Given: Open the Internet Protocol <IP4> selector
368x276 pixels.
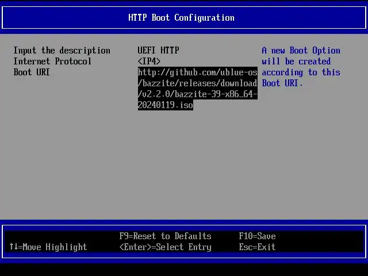Looking at the screenshot, I should [x=149, y=62].
